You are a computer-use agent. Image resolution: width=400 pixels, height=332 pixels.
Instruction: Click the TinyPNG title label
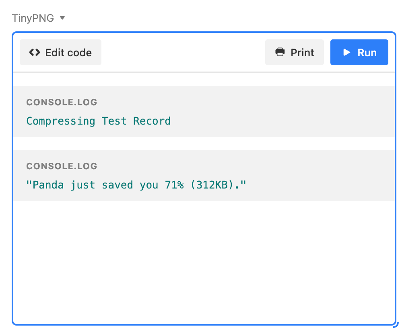click(x=33, y=18)
